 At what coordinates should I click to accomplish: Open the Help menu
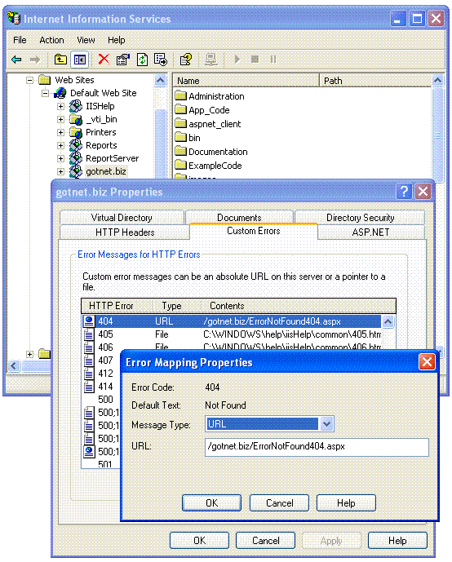tap(117, 40)
